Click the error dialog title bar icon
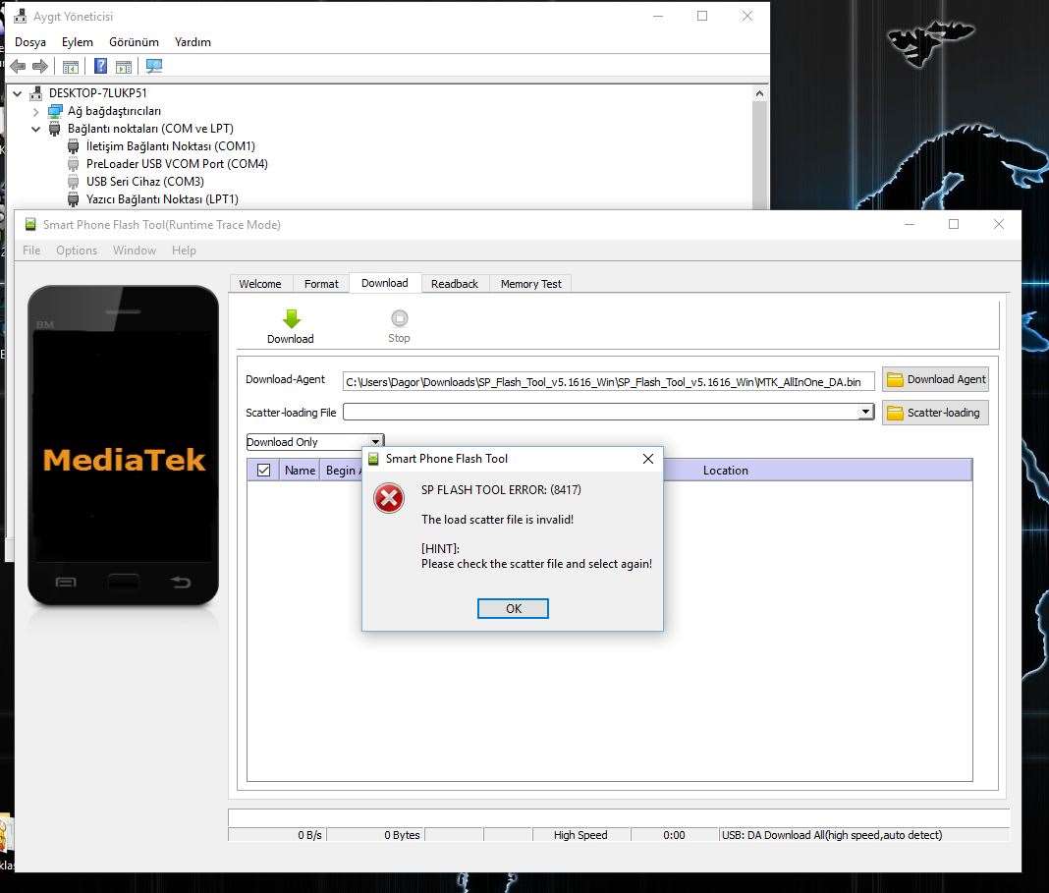Viewport: 1049px width, 893px height. click(x=374, y=458)
